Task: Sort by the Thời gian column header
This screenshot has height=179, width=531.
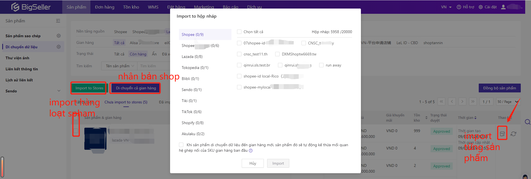Action: pyautogui.click(x=467, y=118)
